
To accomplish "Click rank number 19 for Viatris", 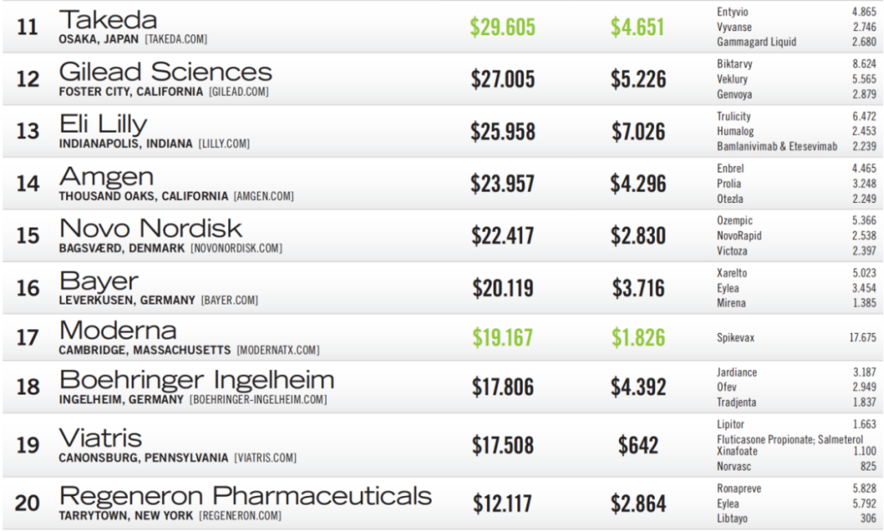I will 28,445.
